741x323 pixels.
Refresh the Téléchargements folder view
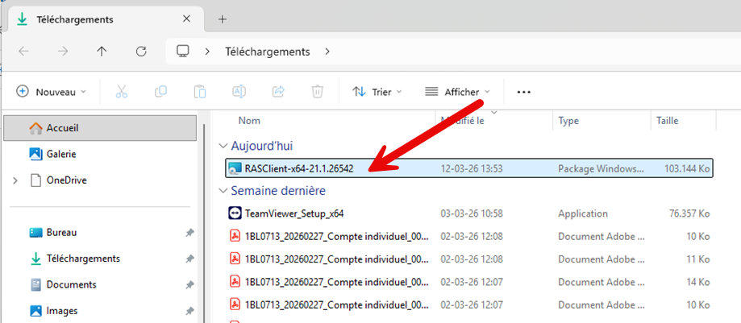(141, 52)
